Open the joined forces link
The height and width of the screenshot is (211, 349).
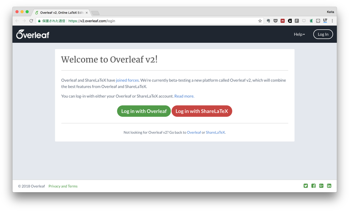pos(127,80)
